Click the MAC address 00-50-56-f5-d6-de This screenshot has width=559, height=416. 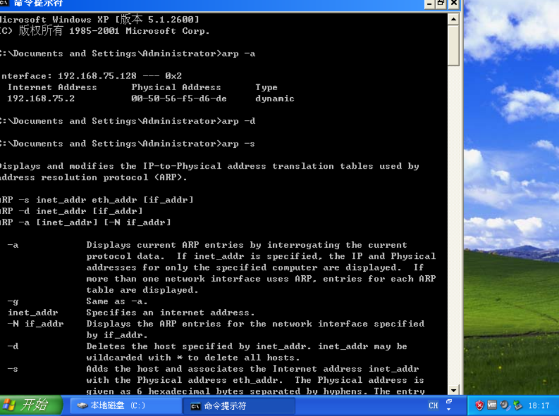[x=179, y=99]
